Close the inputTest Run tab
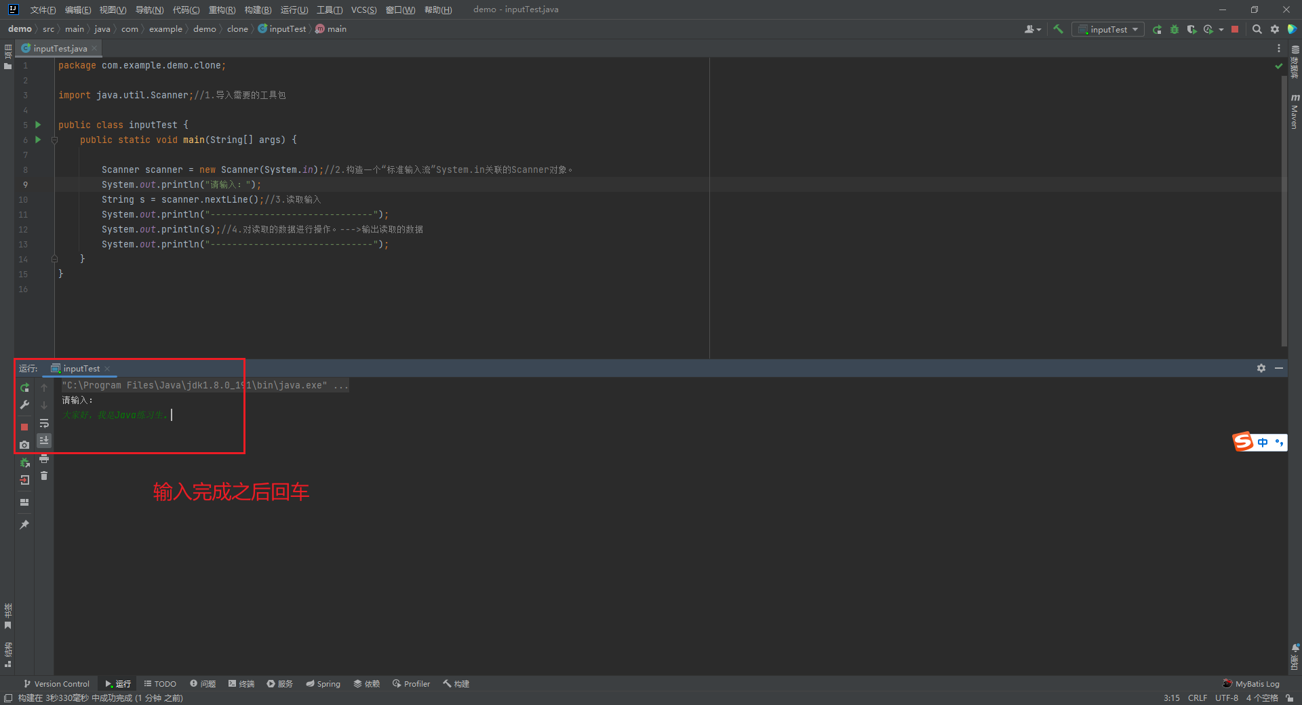The height and width of the screenshot is (705, 1302). [107, 368]
